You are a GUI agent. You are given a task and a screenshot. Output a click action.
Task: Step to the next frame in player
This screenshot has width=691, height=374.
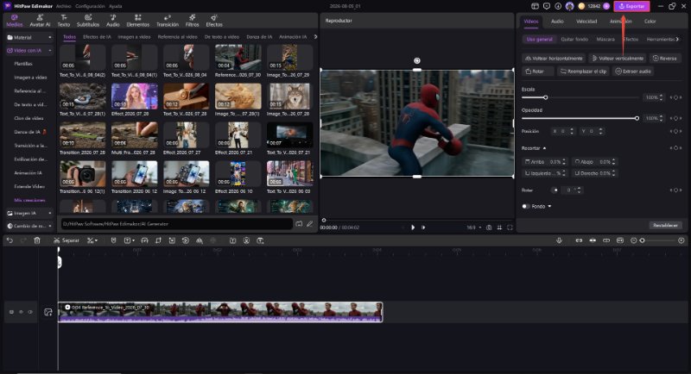coord(423,228)
